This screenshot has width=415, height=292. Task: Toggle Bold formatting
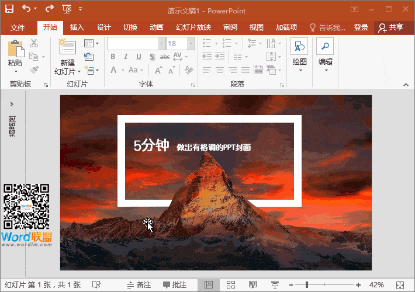(x=113, y=57)
